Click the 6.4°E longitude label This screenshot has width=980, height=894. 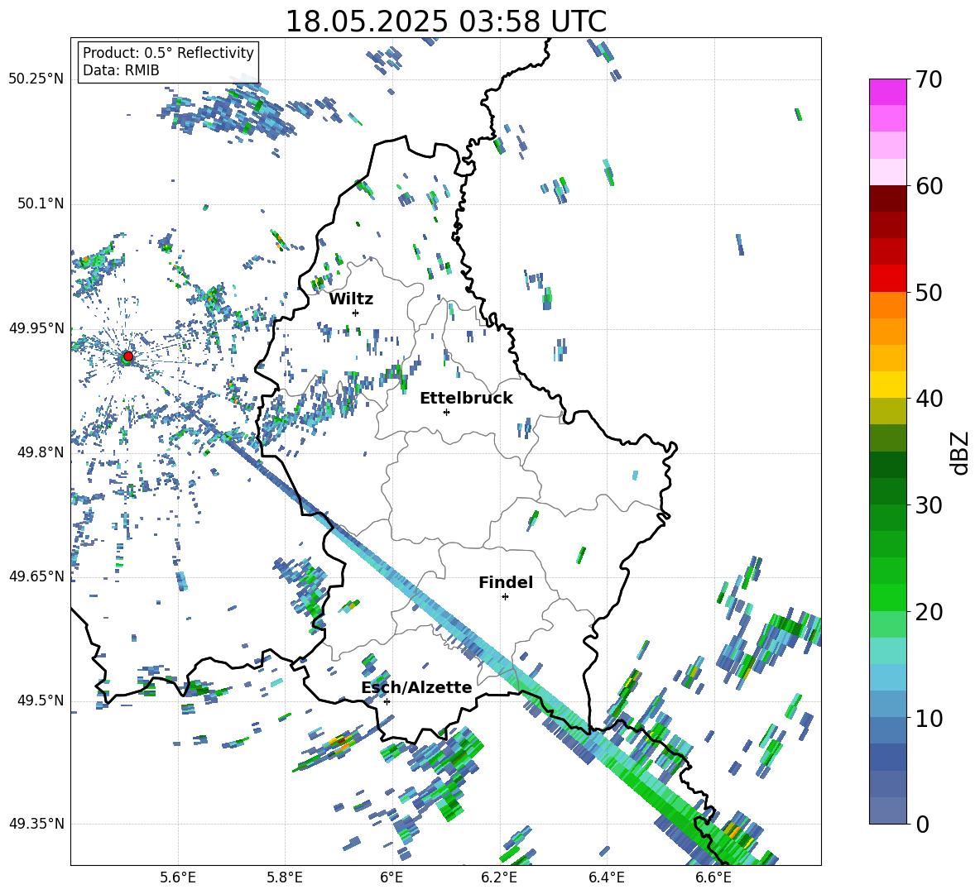point(606,878)
